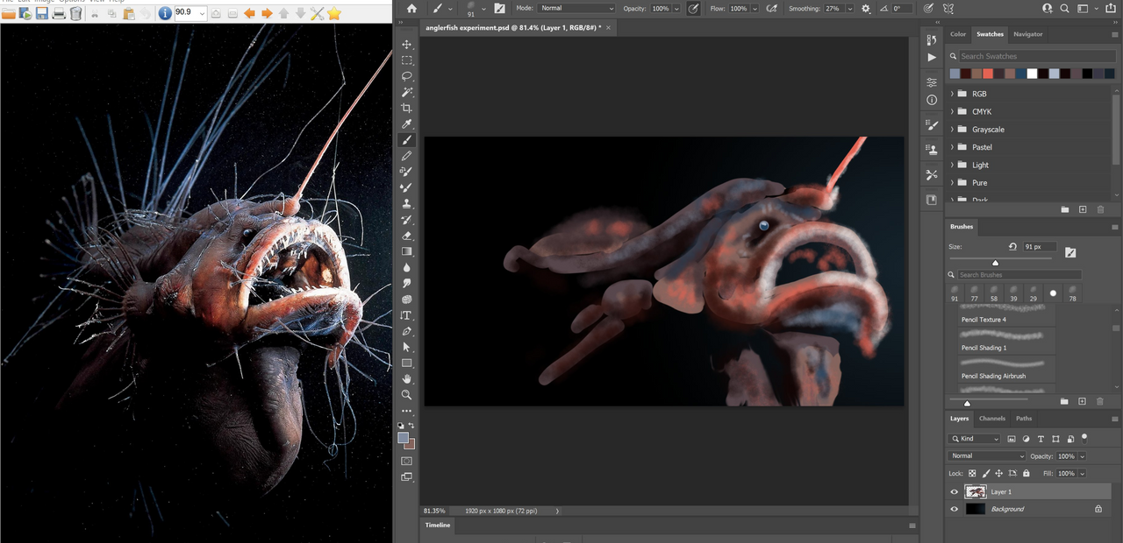Open the layer Kind filter dropdown
This screenshot has height=543, width=1123.
[976, 439]
